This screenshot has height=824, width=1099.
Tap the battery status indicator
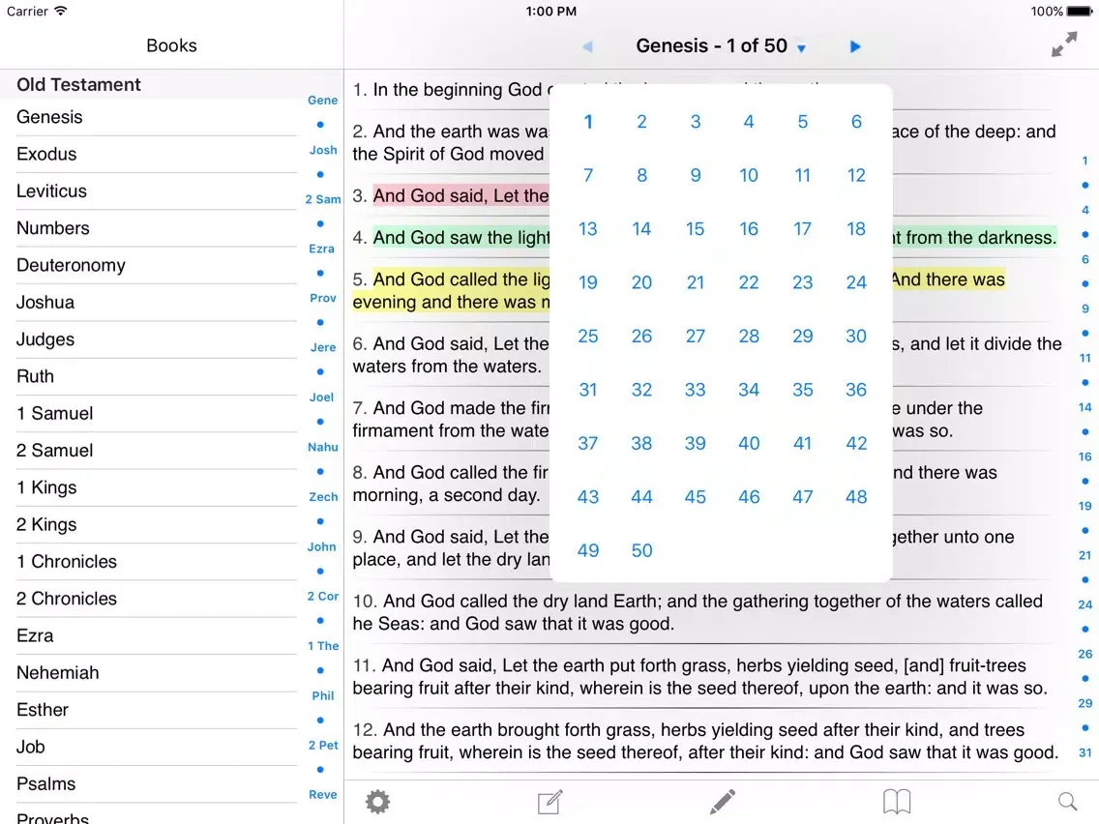[x=1080, y=12]
